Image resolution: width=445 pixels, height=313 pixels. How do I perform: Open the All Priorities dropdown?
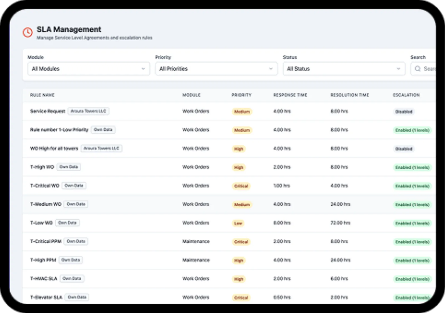(216, 69)
